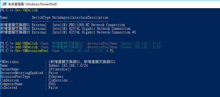
Task: Click the FL pipe argument
Action: tap(112, 51)
